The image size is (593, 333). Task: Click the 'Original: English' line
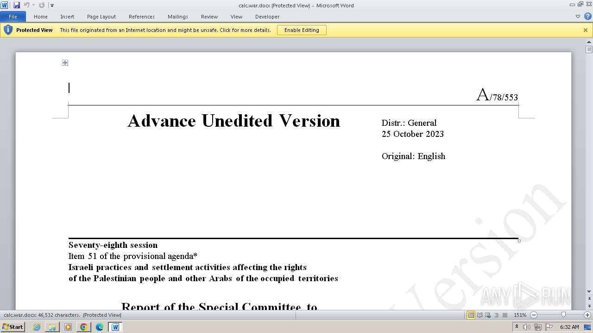click(x=413, y=156)
